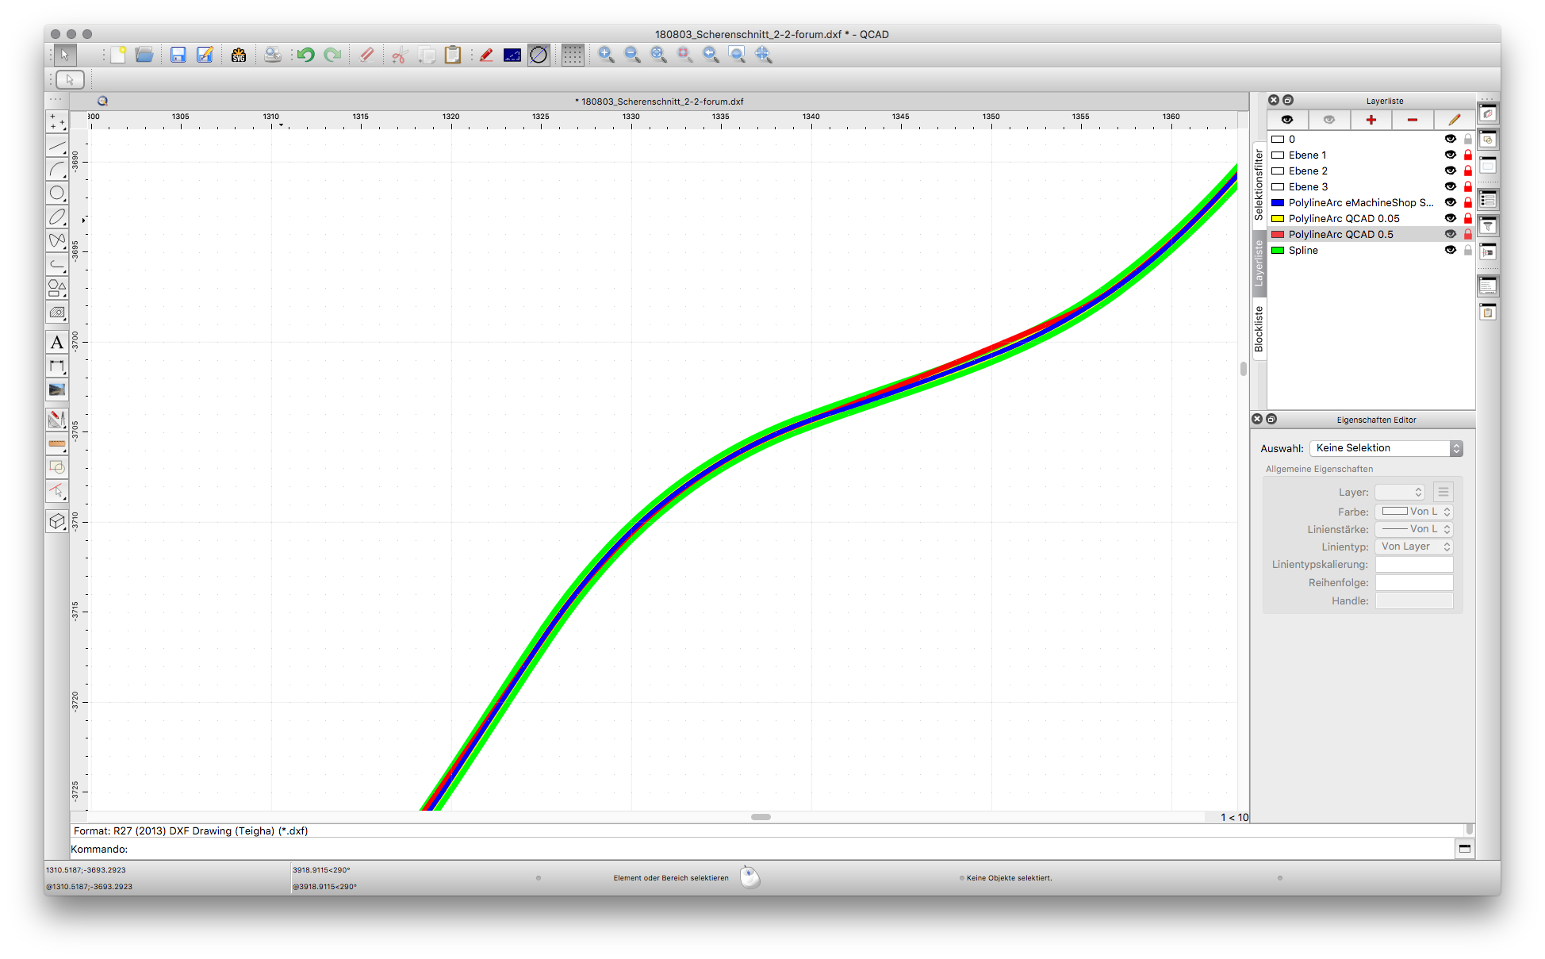Toggle visibility of Spline layer
This screenshot has width=1545, height=959.
pos(1450,250)
